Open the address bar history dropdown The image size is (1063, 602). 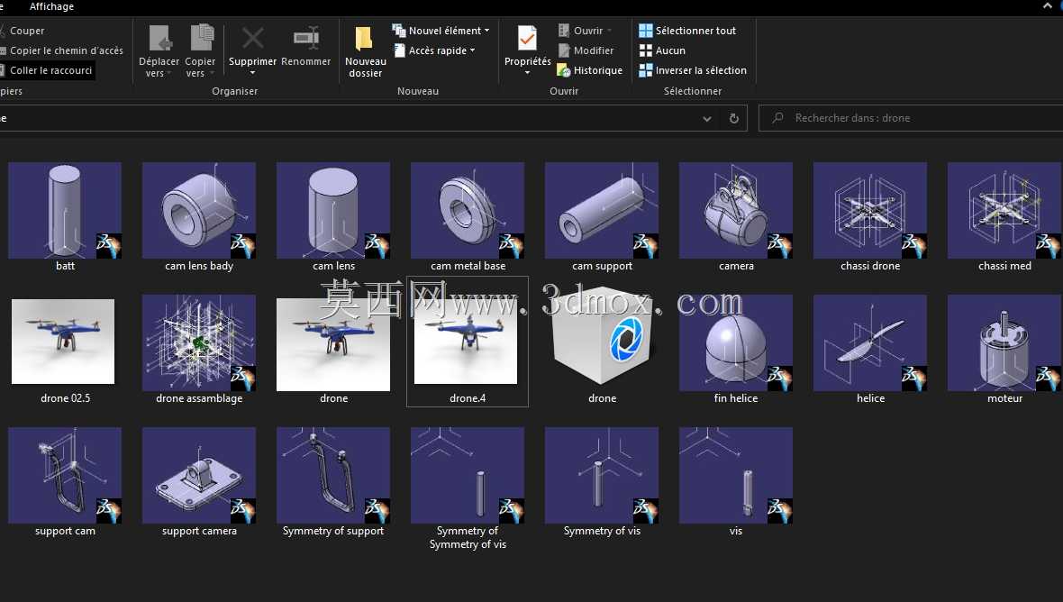[706, 119]
